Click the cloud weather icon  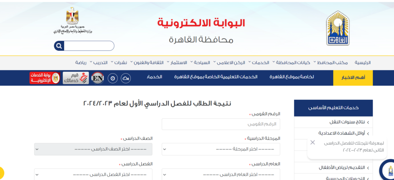[x=125, y=78]
